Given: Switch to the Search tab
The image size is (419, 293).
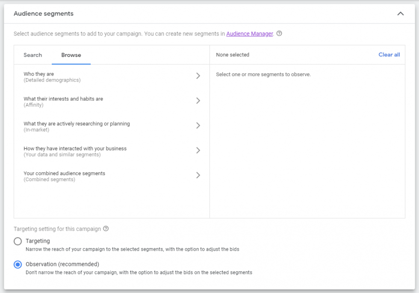Looking at the screenshot, I should point(32,55).
